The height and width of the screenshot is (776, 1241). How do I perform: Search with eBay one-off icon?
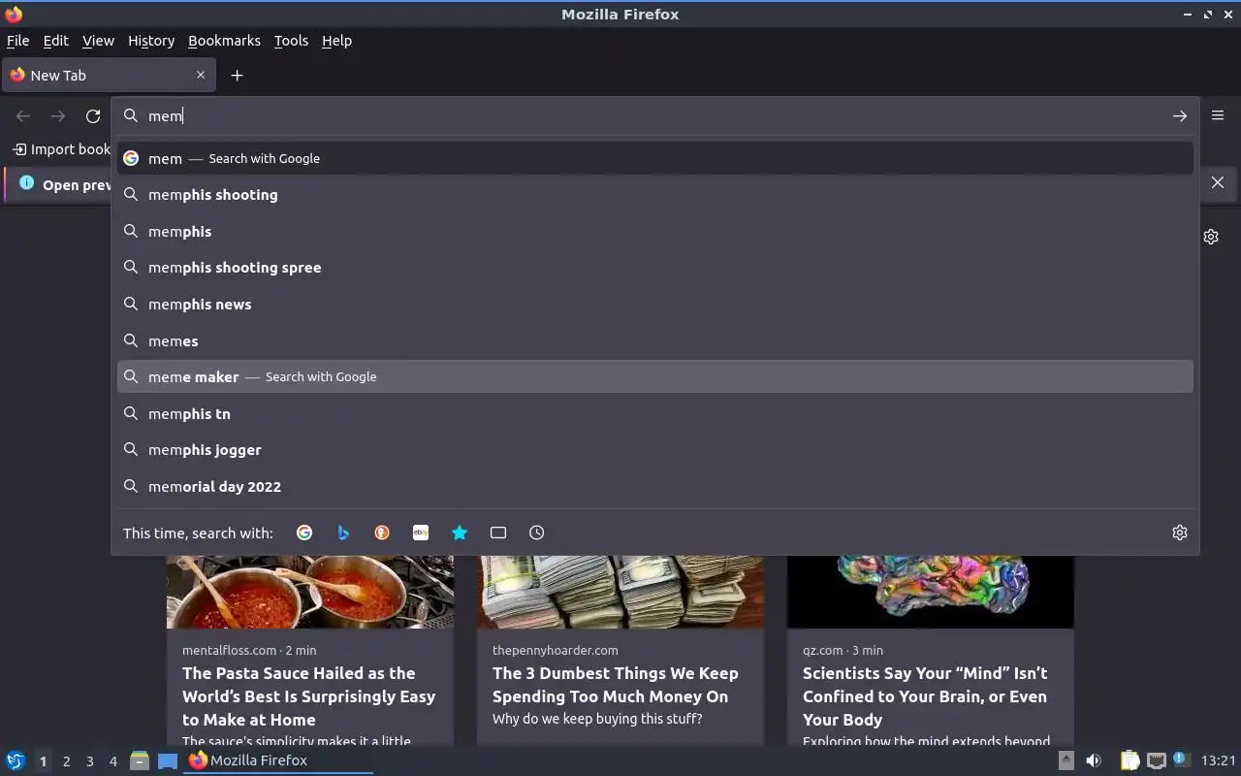[421, 533]
